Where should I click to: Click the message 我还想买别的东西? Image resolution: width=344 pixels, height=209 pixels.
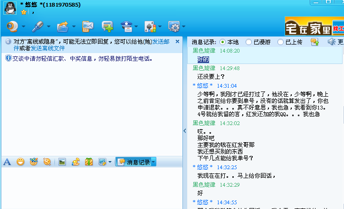coord(220,152)
